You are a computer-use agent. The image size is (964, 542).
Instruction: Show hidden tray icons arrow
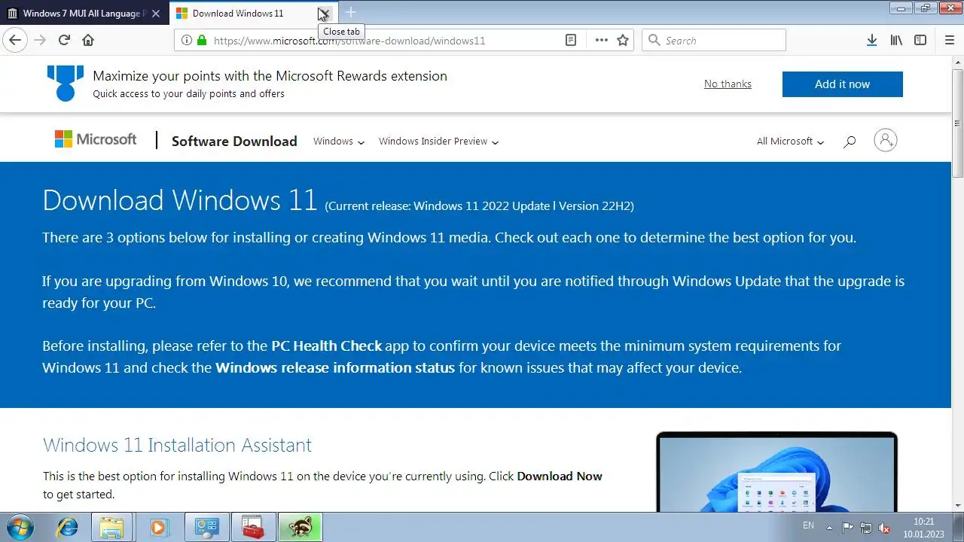(830, 527)
